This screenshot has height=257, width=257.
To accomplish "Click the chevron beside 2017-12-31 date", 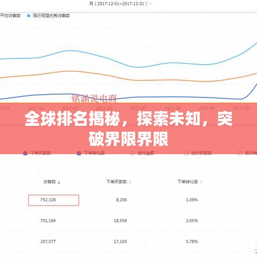I will click(150, 4).
